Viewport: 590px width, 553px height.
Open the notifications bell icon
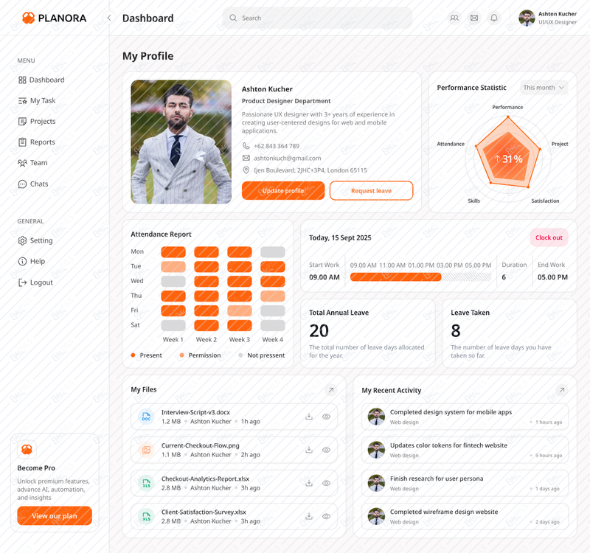(x=494, y=18)
